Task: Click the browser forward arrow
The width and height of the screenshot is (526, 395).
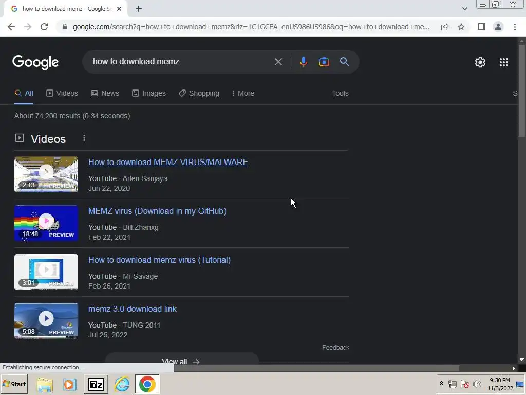Action: point(28,27)
